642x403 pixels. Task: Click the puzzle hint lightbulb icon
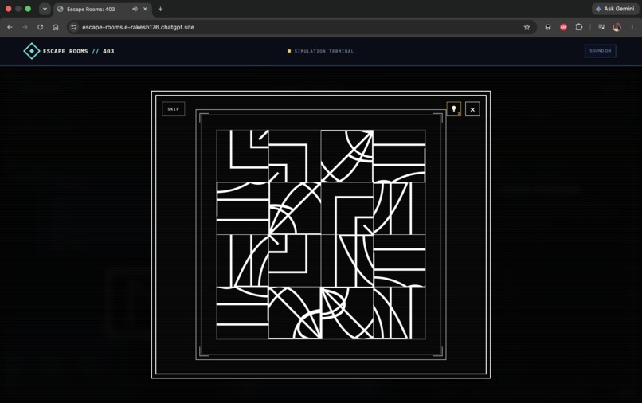[454, 109]
